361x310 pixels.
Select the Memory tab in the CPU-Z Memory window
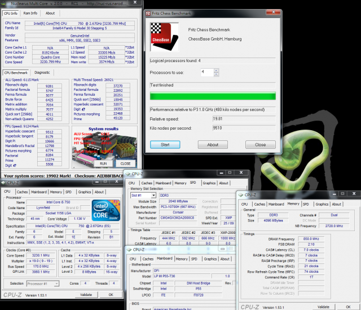293,203
